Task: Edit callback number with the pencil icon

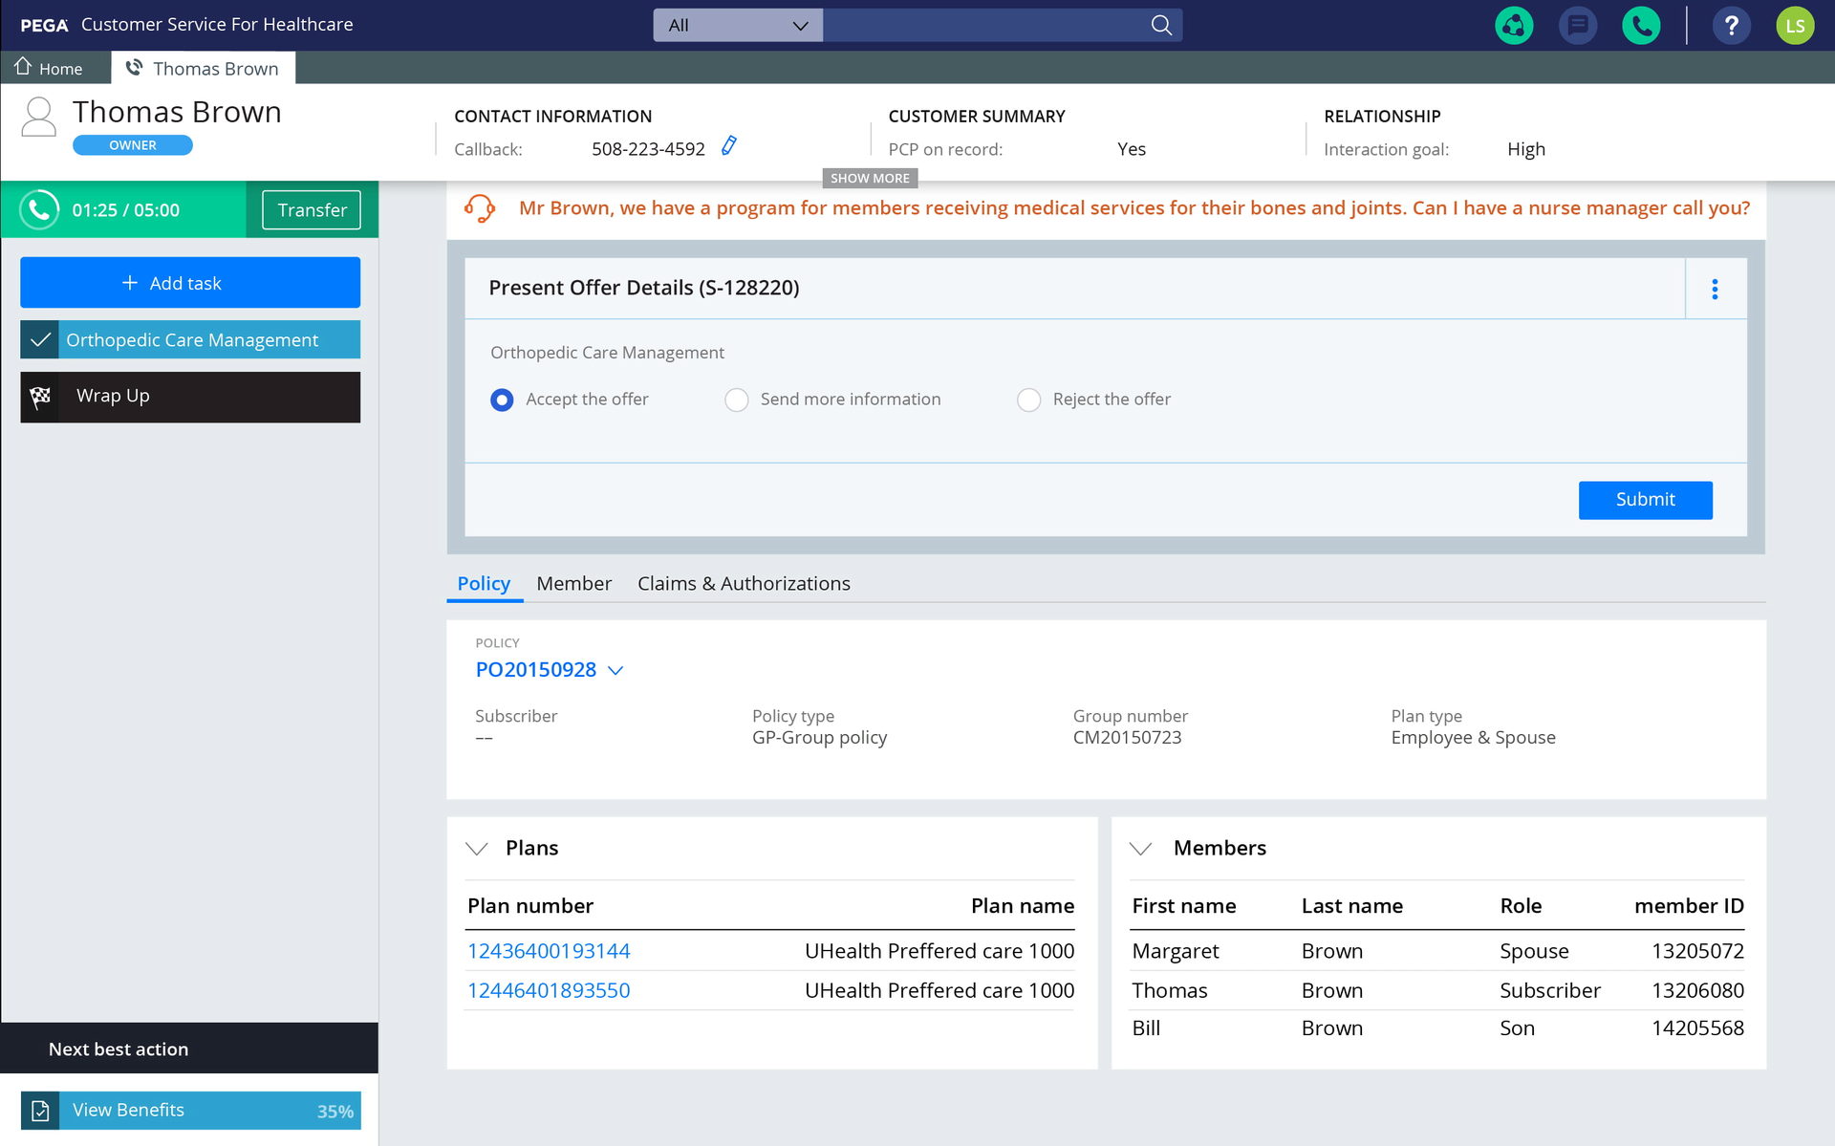Action: (729, 145)
